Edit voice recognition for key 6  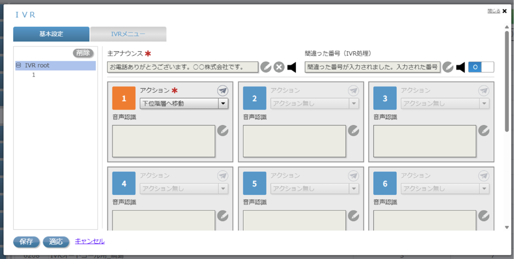click(484, 216)
